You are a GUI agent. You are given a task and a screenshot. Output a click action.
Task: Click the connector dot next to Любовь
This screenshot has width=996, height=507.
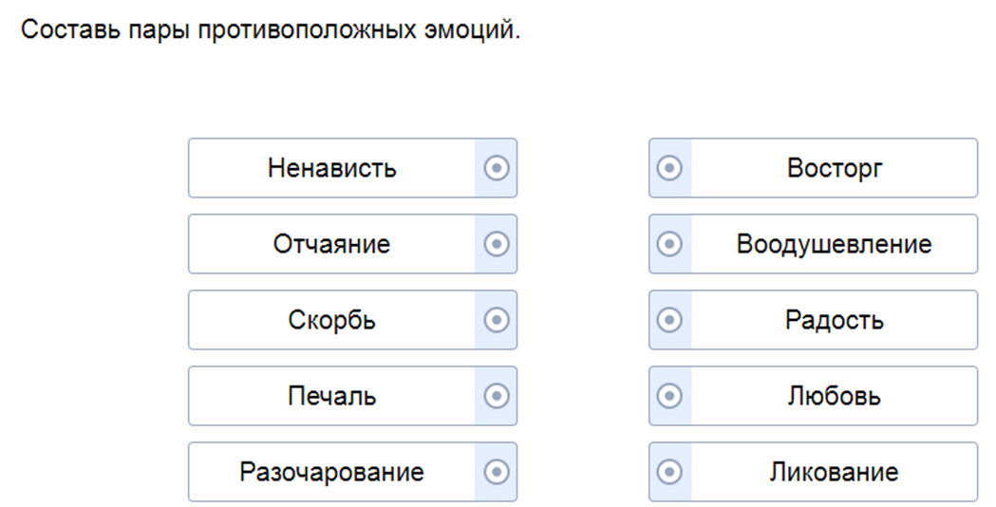click(669, 396)
